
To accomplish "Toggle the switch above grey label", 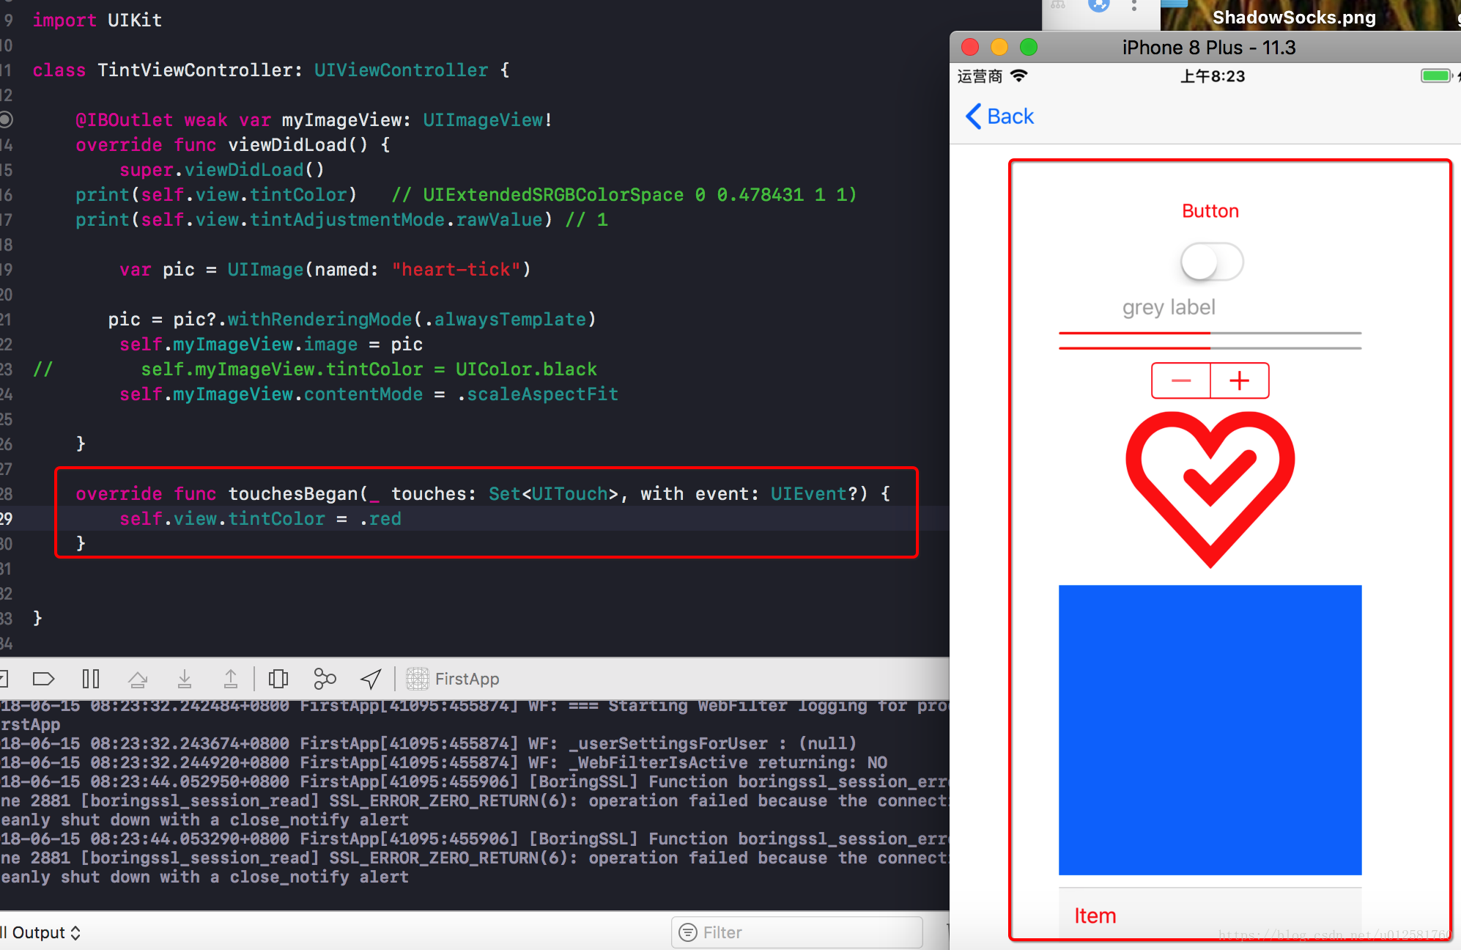I will pos(1212,262).
